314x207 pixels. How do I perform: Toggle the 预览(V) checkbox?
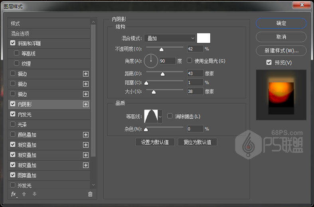[269, 62]
